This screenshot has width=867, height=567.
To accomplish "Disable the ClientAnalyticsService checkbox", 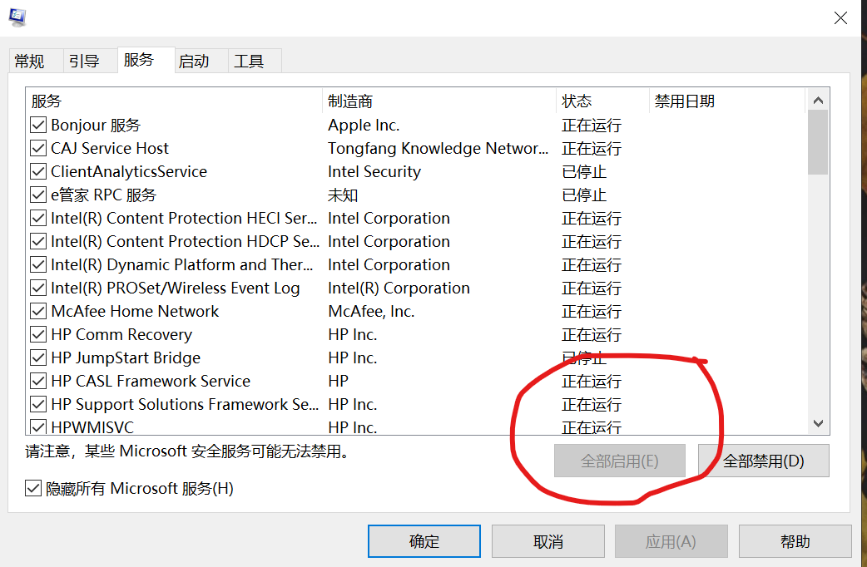I will [x=37, y=171].
